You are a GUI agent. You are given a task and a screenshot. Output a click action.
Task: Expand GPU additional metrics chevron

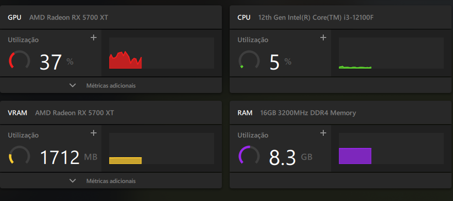click(73, 85)
